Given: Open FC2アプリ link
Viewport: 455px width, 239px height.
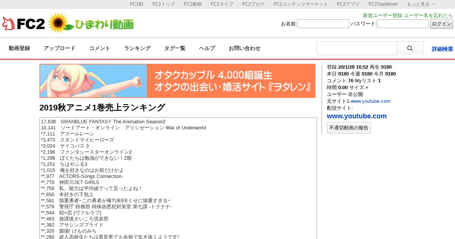Looking at the screenshot, I should pyautogui.click(x=348, y=4).
